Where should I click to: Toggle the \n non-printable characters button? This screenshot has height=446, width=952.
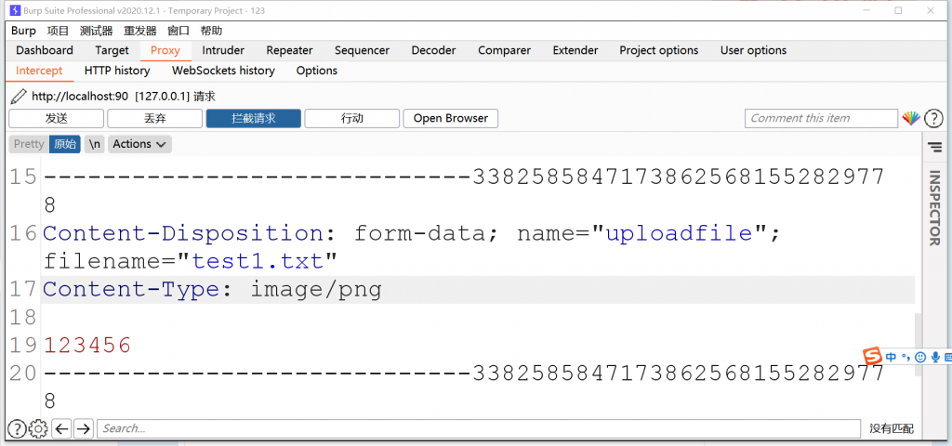tap(94, 144)
